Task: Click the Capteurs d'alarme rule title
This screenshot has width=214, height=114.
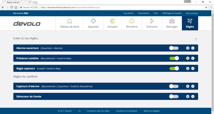Action: (x=28, y=86)
